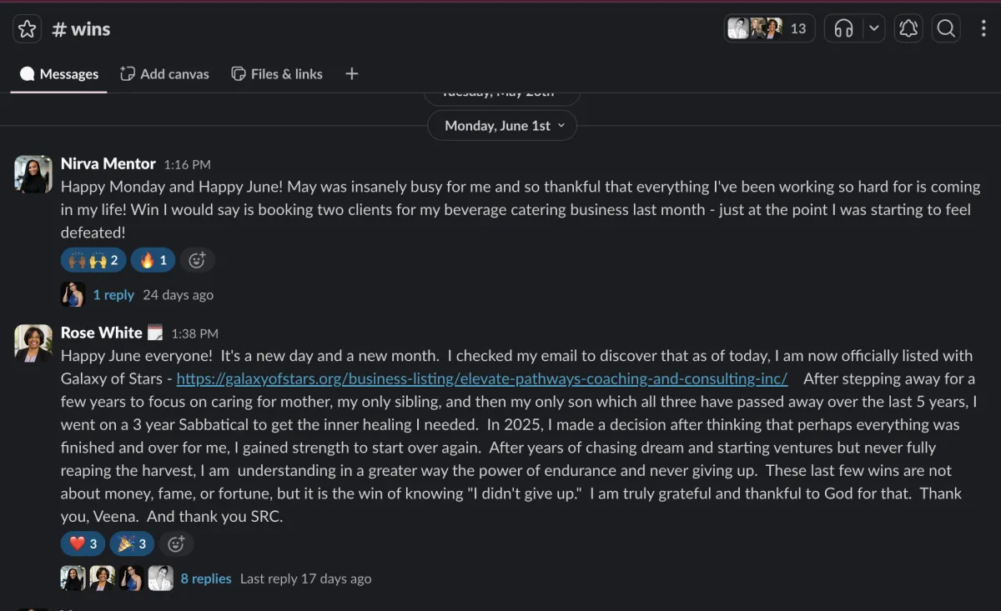1001x611 pixels.
Task: Toggle raised hands reaction on Nirva's message
Action: coord(93,261)
